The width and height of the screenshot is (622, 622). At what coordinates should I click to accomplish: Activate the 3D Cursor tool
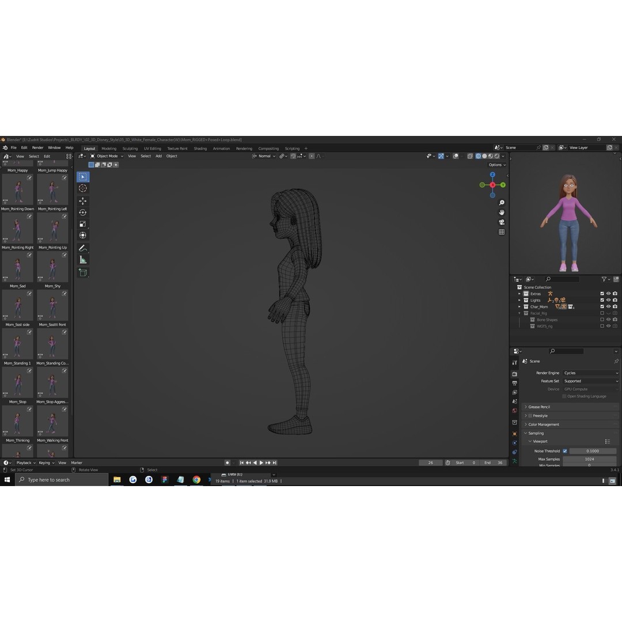(83, 188)
